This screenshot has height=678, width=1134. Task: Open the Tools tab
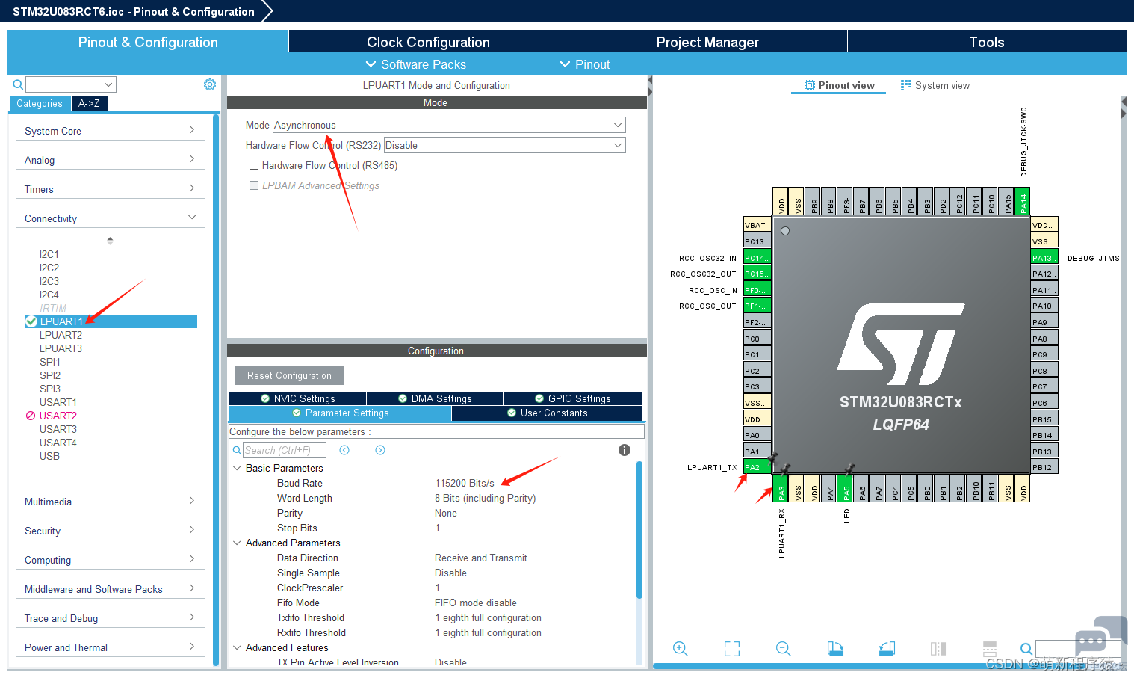pyautogui.click(x=987, y=42)
